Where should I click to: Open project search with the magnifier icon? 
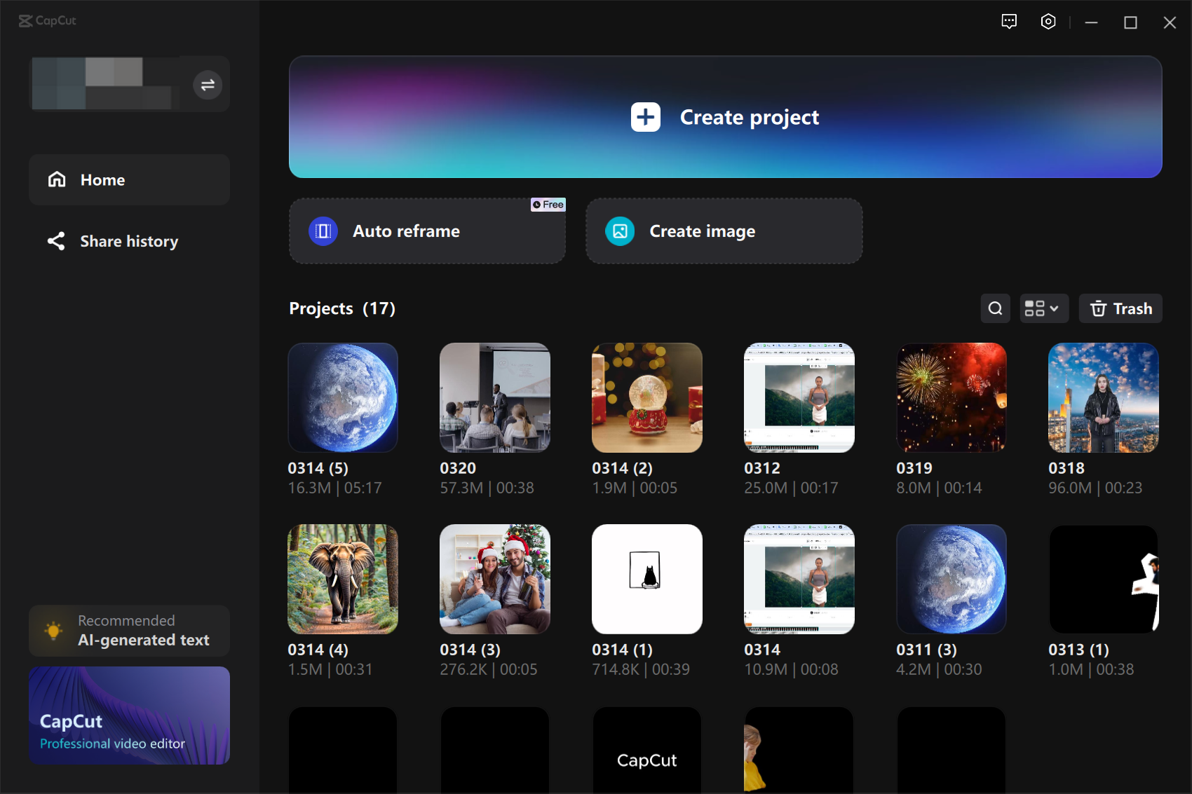click(x=995, y=308)
